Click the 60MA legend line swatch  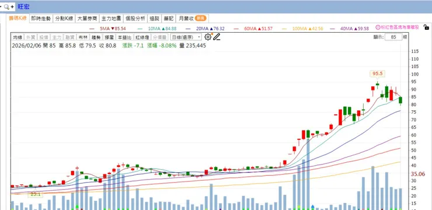236,29
